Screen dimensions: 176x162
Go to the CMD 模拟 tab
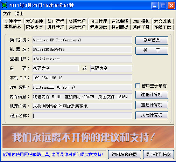(x=141, y=21)
